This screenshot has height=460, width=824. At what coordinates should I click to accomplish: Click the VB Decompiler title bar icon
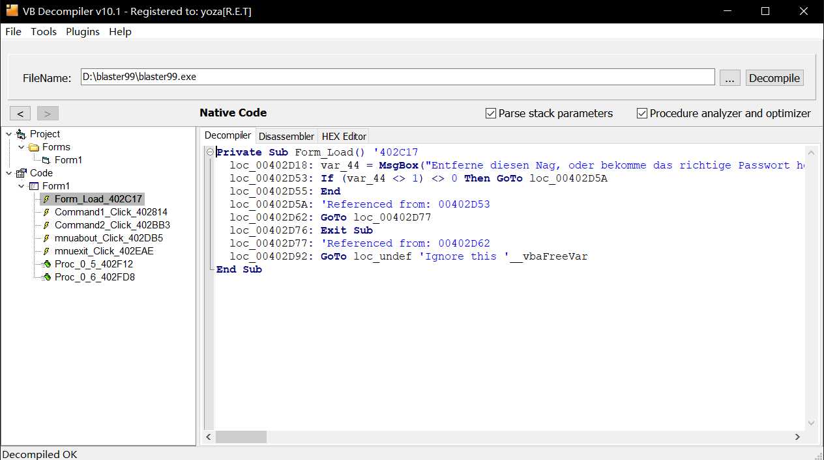[12, 11]
